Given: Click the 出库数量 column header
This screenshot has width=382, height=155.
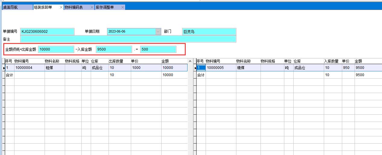Looking at the screenshot, I should coord(116,61).
